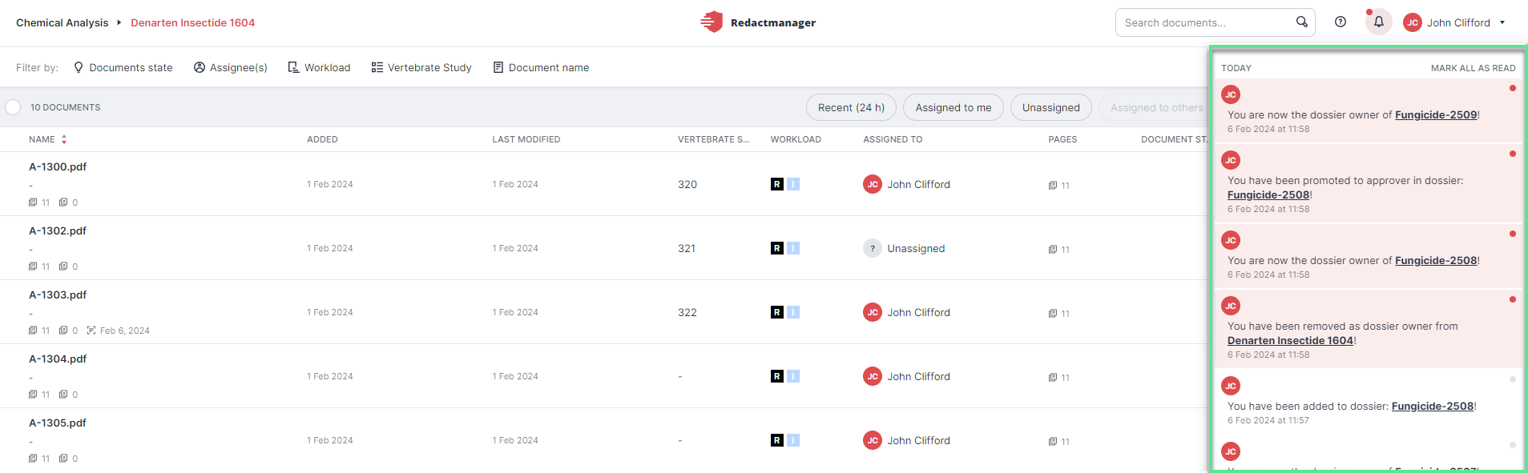Screen dimensions: 1528x473
Task: Click the R workload badge for A-1304.pdf
Action: (776, 376)
